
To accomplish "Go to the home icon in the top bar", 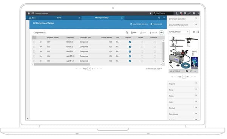I will [x=29, y=13].
